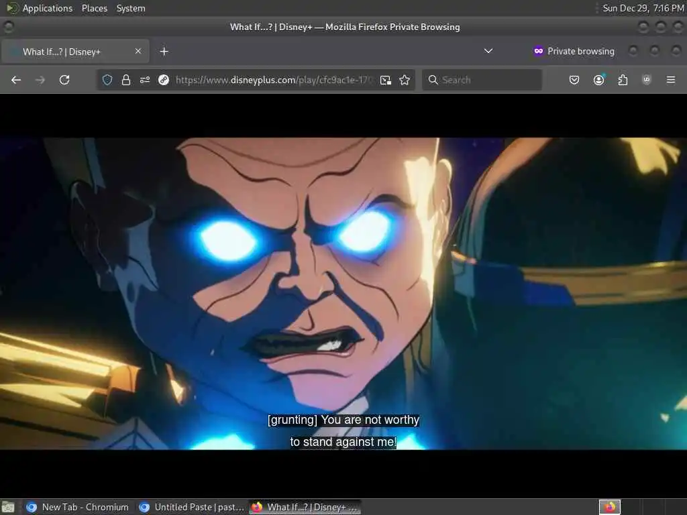Open the site permissions icon in address bar
Viewport: 687px width, 515px height.
click(145, 80)
